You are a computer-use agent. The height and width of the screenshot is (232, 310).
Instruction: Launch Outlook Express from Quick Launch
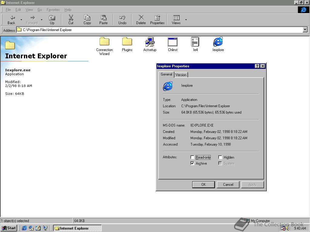(31, 228)
